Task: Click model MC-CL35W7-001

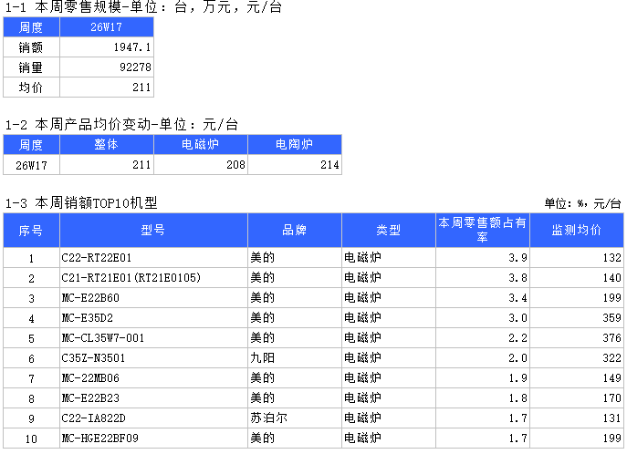Action: (103, 338)
